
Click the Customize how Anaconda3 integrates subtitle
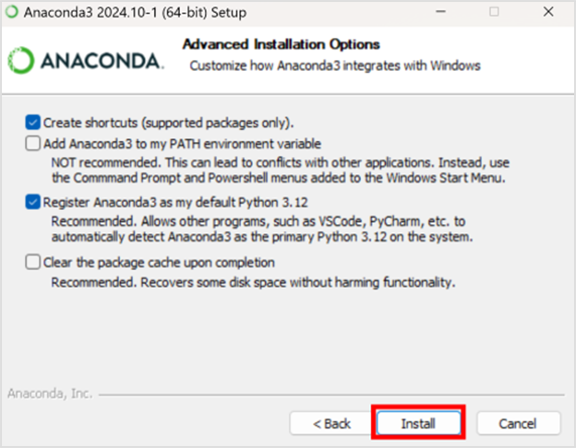point(334,65)
